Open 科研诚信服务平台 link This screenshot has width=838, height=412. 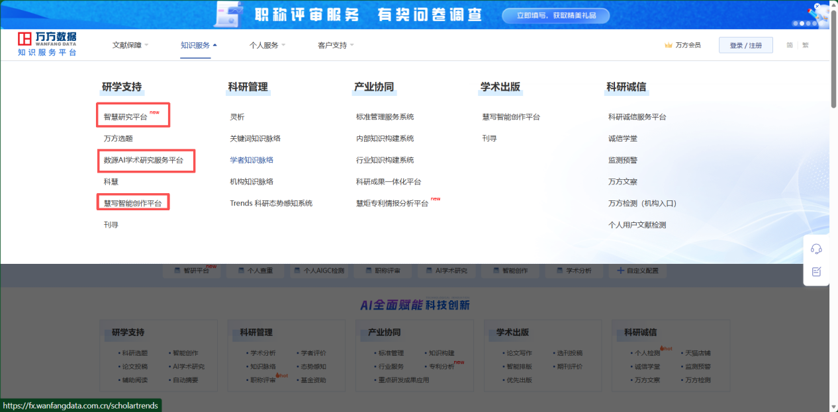[637, 117]
